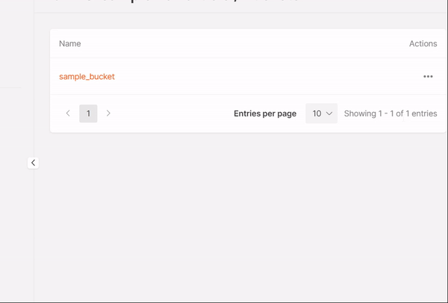Click the Entries per page label
The width and height of the screenshot is (448, 303).
point(265,113)
